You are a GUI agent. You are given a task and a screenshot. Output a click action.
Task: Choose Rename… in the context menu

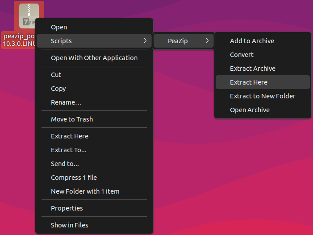pyautogui.click(x=94, y=102)
